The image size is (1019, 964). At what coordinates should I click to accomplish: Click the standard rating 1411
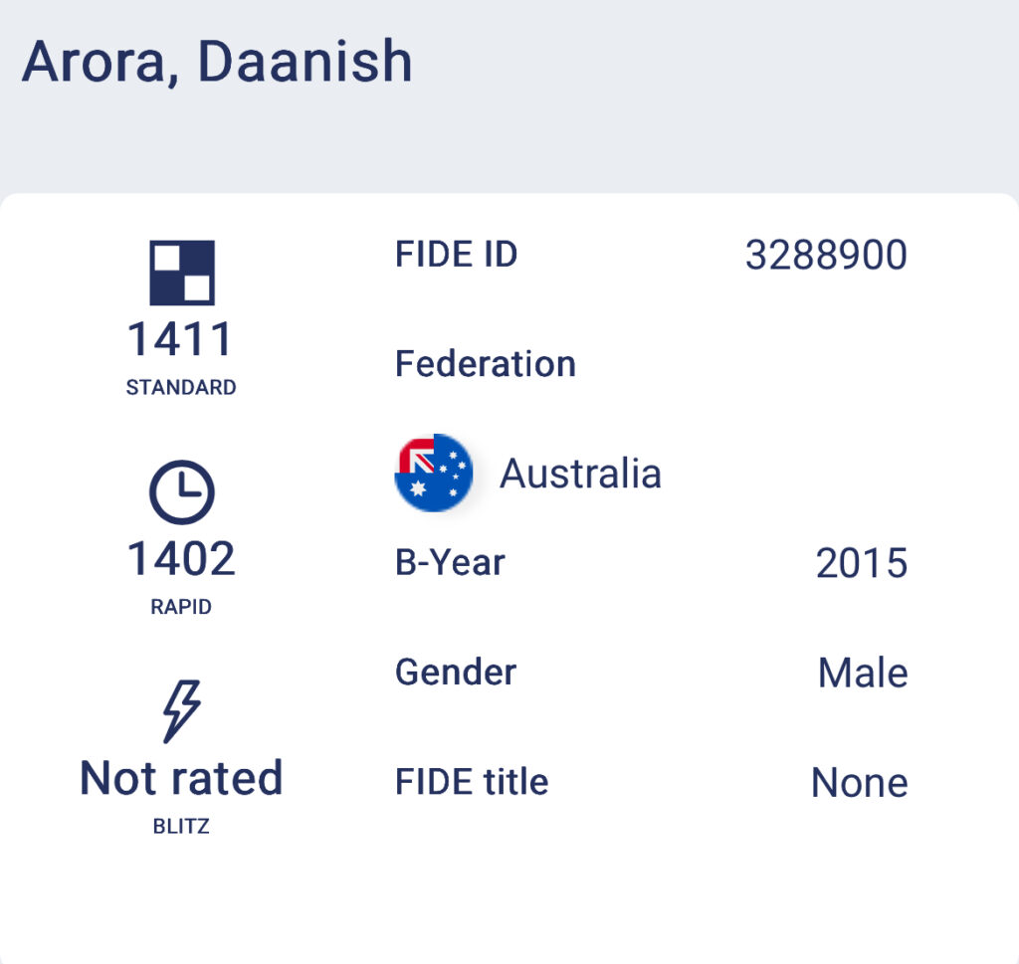[x=180, y=339]
